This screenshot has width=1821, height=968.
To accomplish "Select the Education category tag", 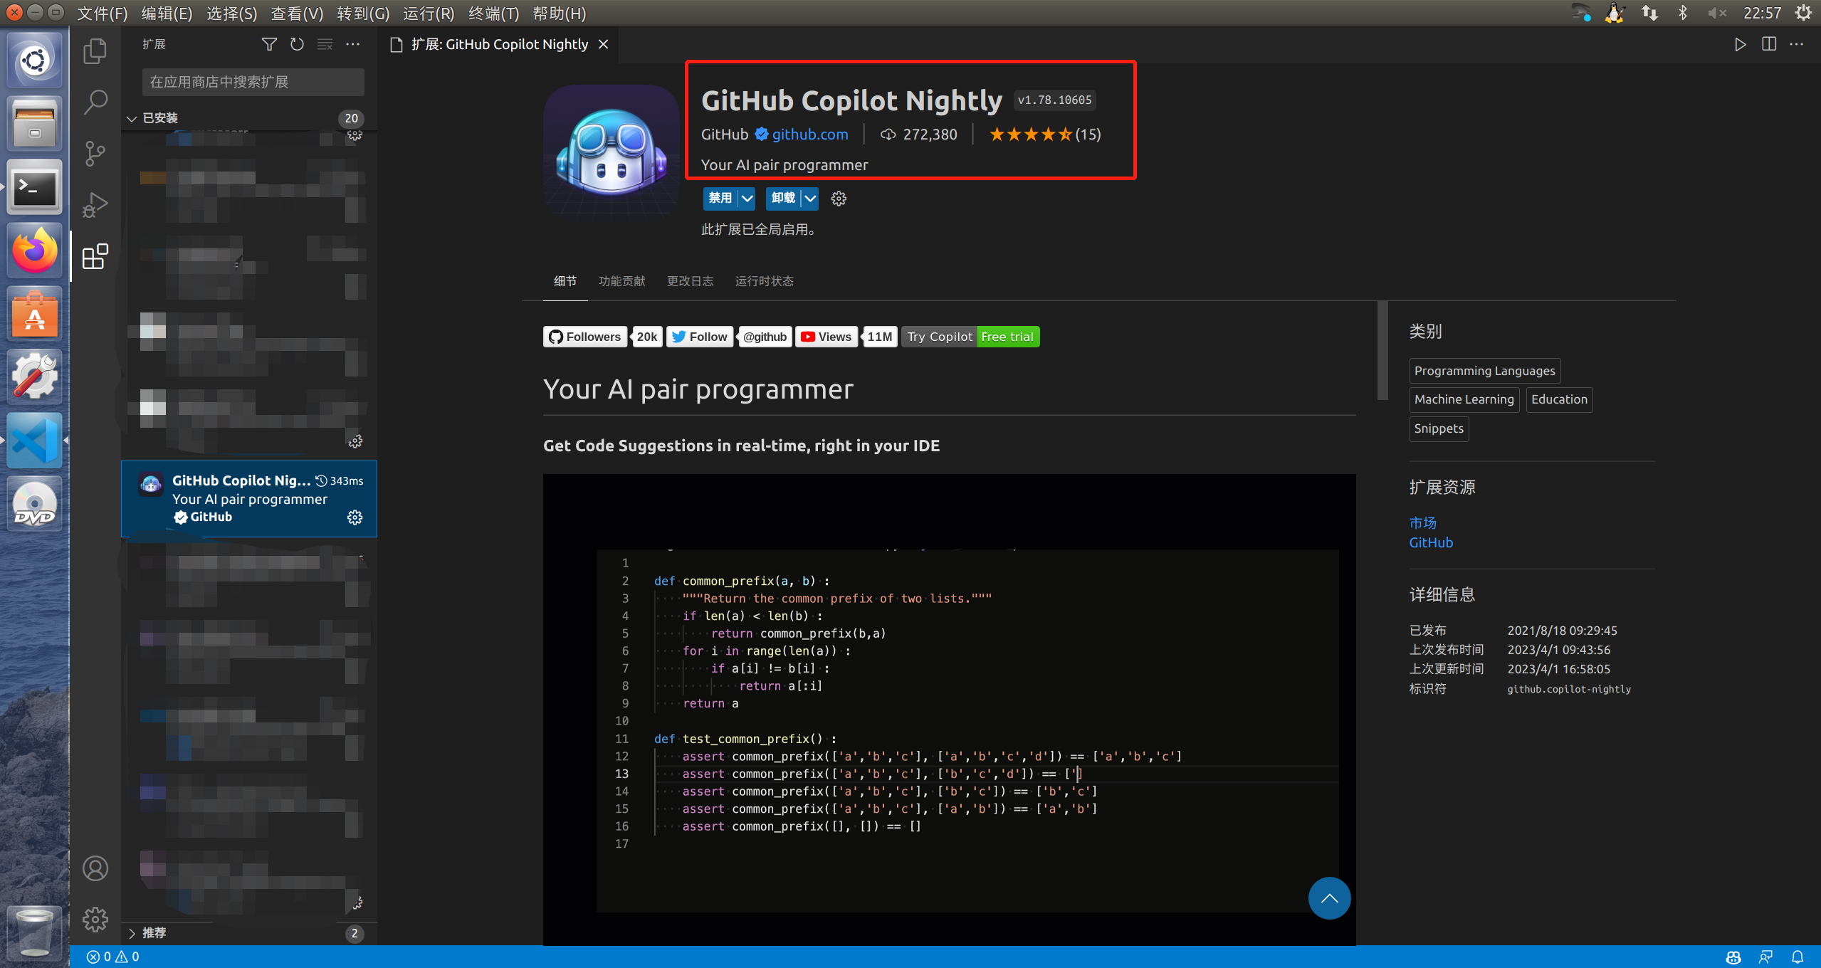I will click(1559, 399).
